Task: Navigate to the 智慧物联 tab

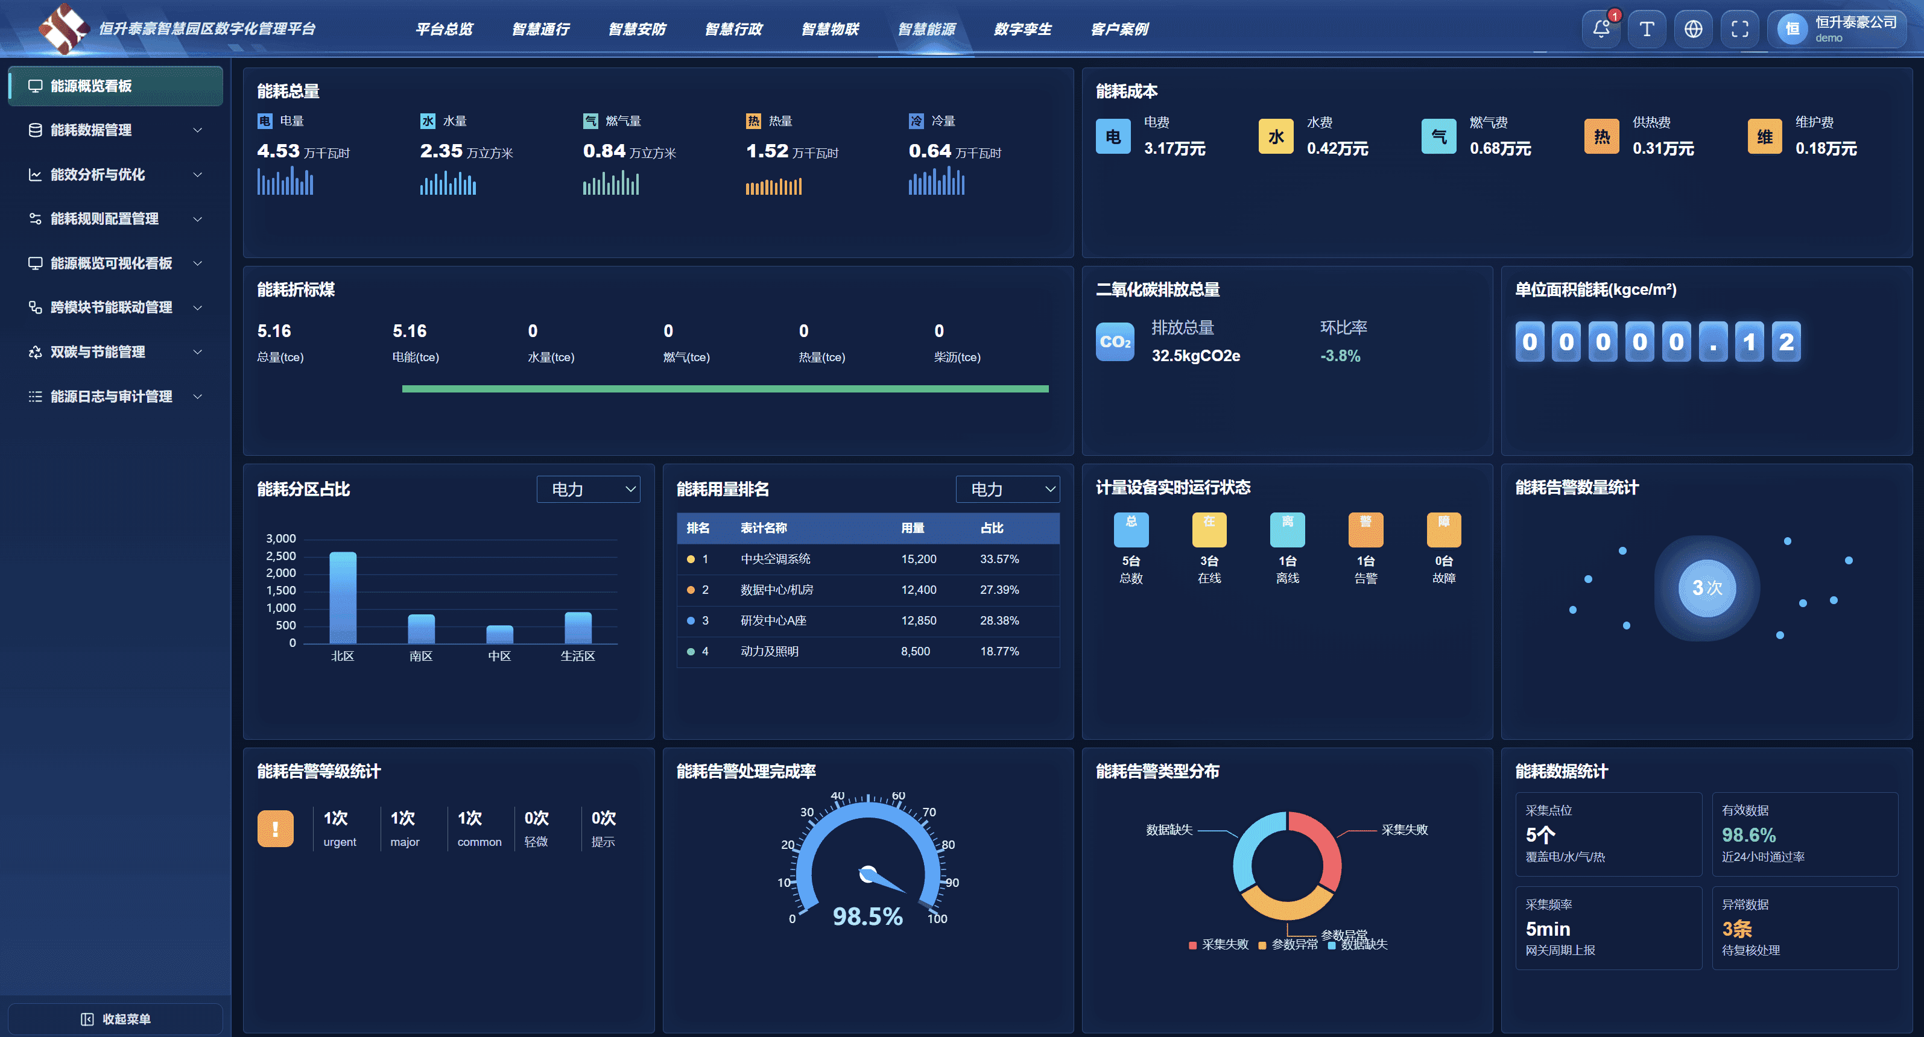Action: pos(829,29)
